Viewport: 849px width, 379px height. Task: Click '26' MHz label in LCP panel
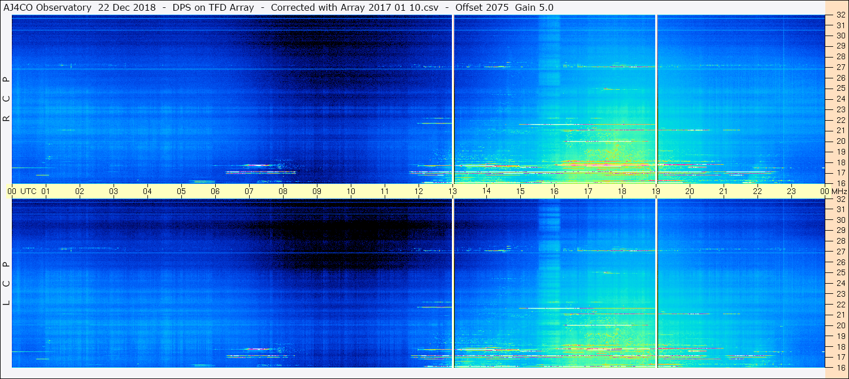click(841, 262)
